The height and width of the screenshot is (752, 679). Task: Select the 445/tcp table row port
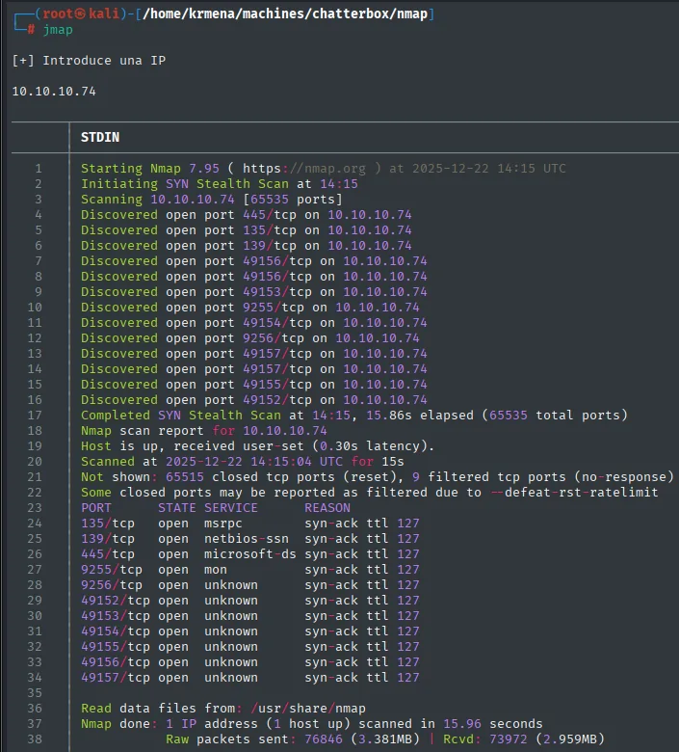pos(107,554)
